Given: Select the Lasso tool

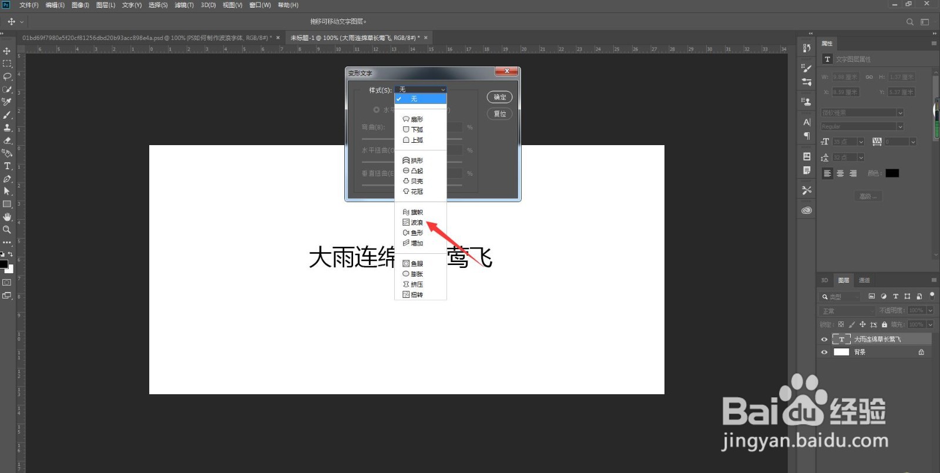Looking at the screenshot, I should [7, 76].
